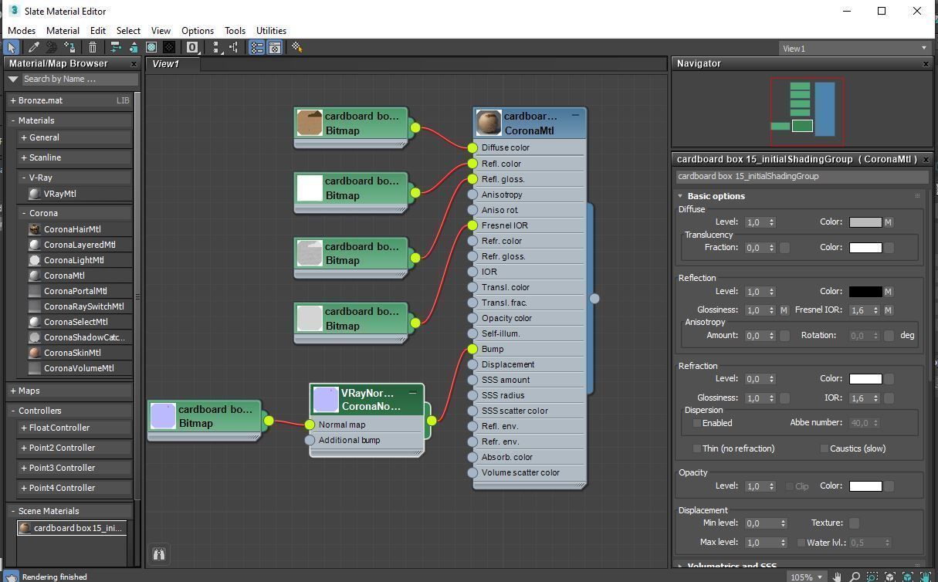938x582 pixels.
Task: Enable Dispersion checkbox
Action: (x=697, y=423)
